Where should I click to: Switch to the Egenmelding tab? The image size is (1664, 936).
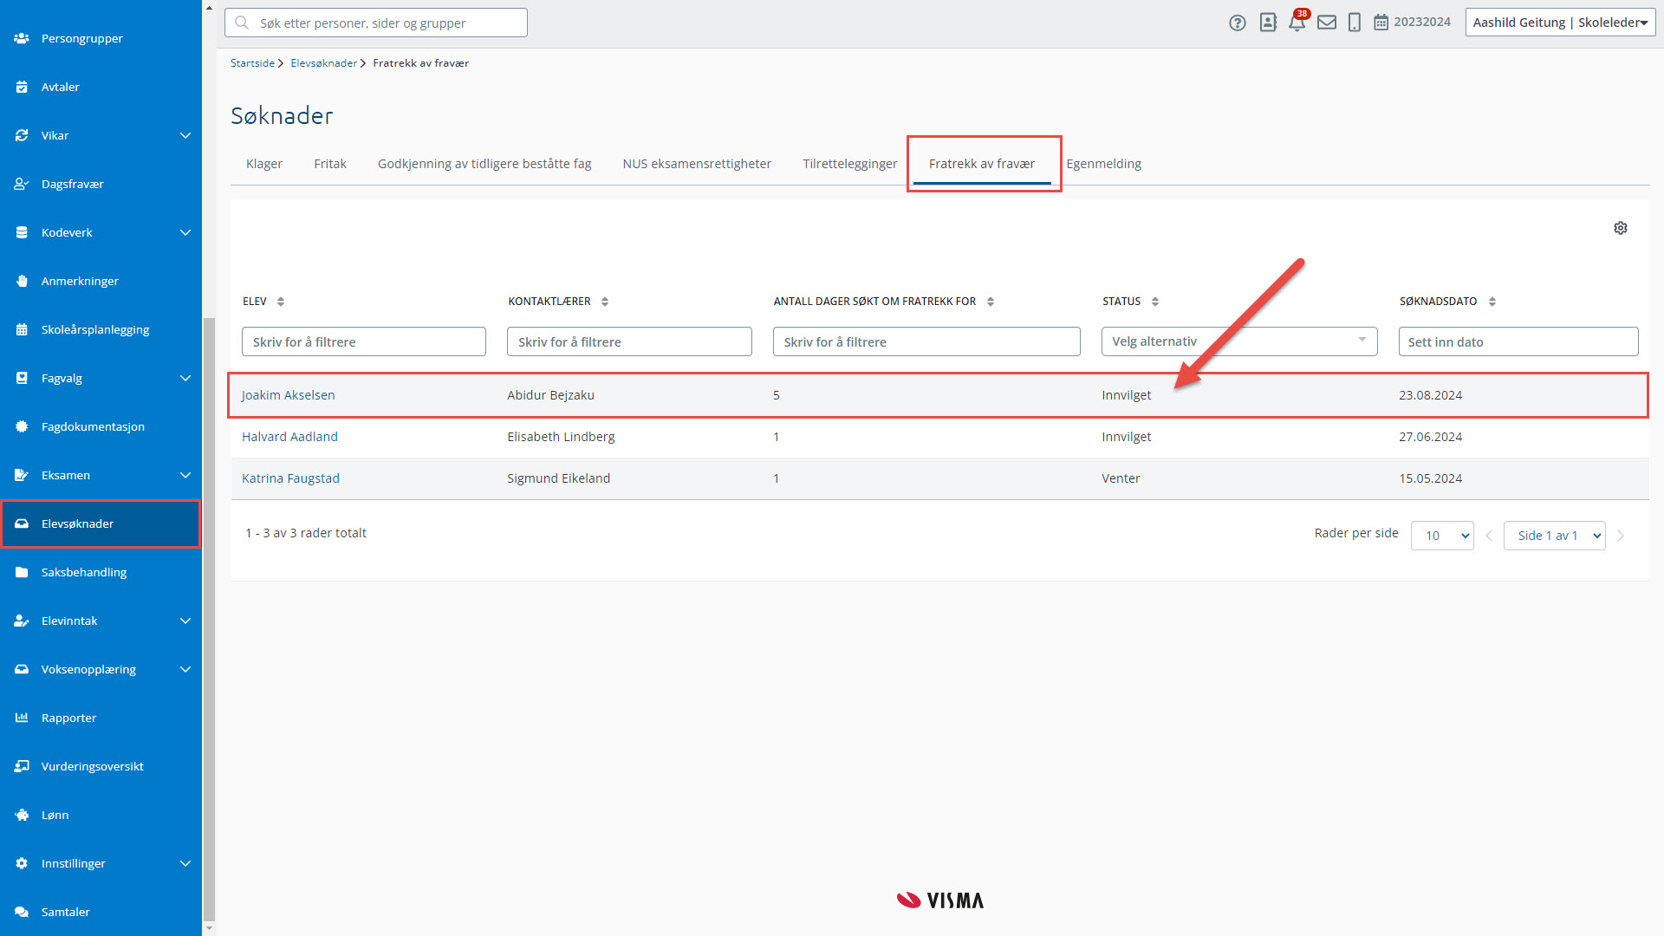[1103, 164]
